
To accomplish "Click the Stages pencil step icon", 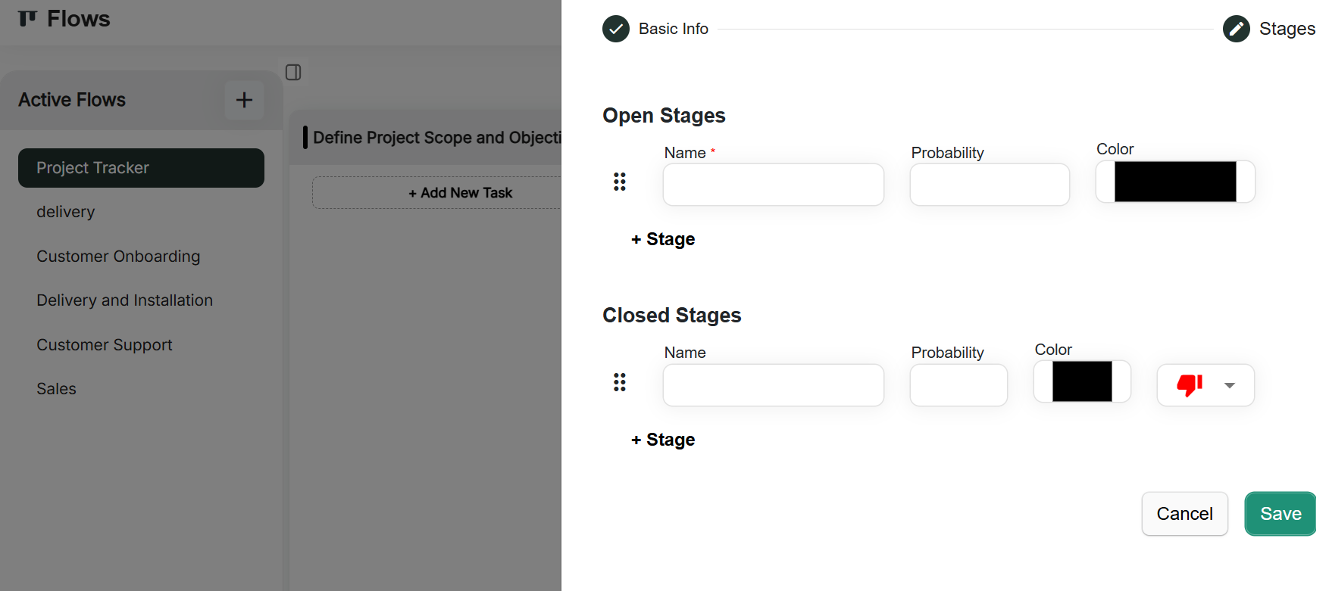I will [1237, 29].
